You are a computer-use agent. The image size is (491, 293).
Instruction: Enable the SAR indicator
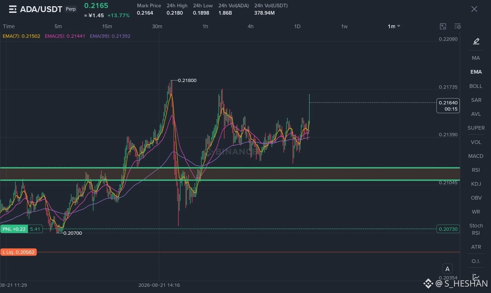476,100
